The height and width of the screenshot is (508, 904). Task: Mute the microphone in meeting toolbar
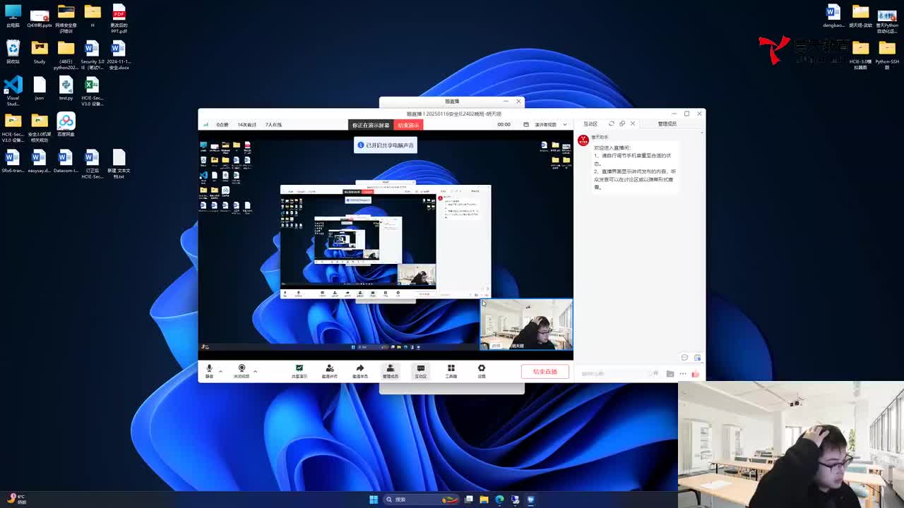[209, 370]
